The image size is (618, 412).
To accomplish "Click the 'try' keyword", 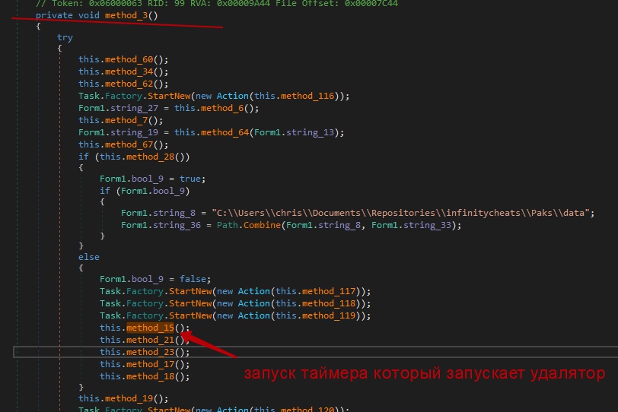I will 65,37.
